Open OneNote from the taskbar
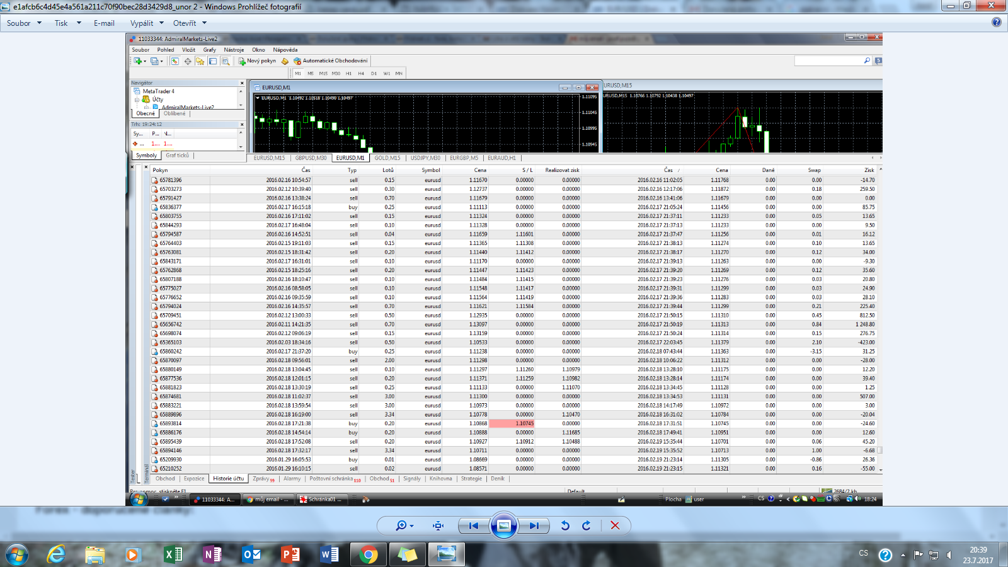The width and height of the screenshot is (1008, 567). tap(212, 554)
